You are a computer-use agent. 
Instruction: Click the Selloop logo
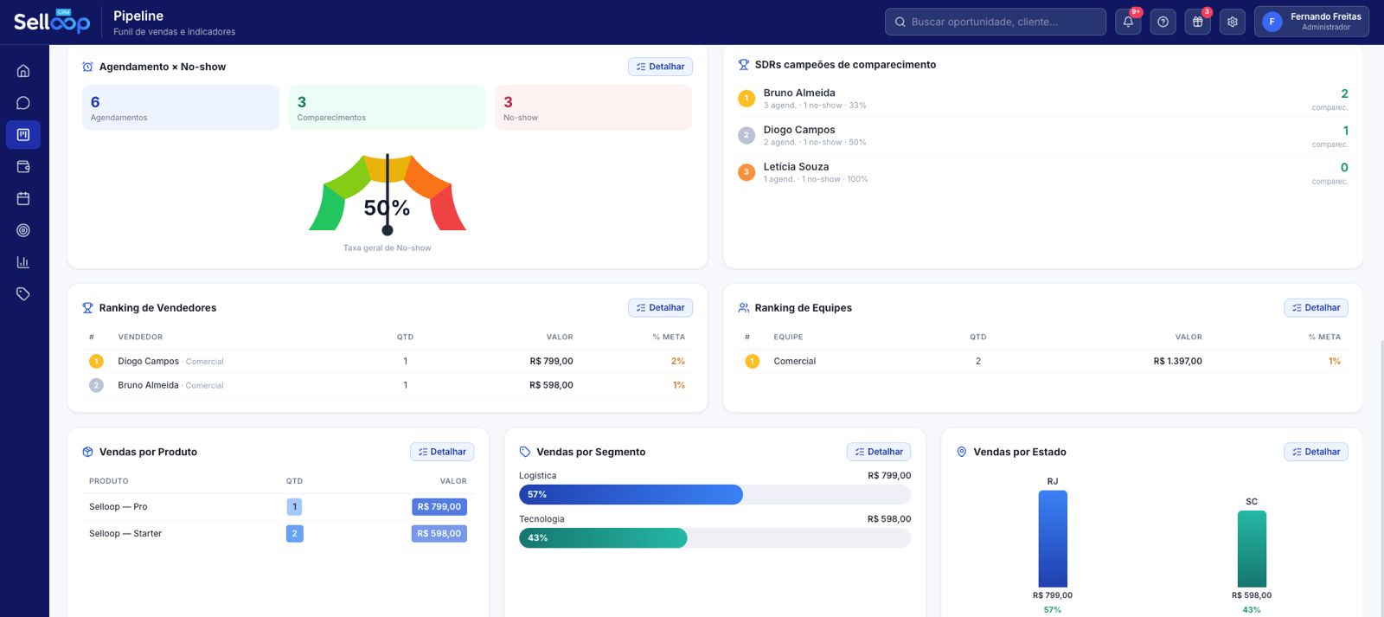tap(52, 21)
